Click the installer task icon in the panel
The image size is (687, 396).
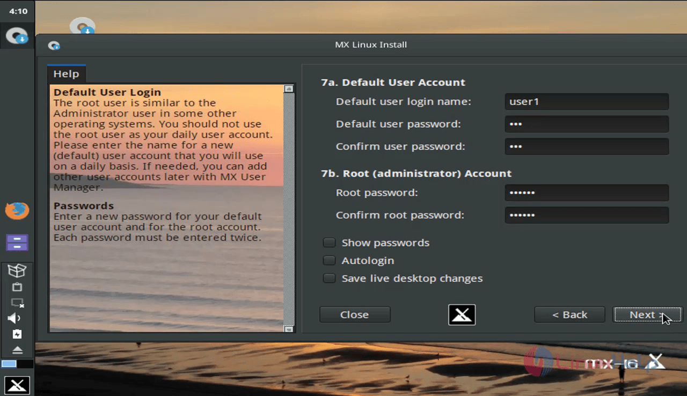[16, 36]
